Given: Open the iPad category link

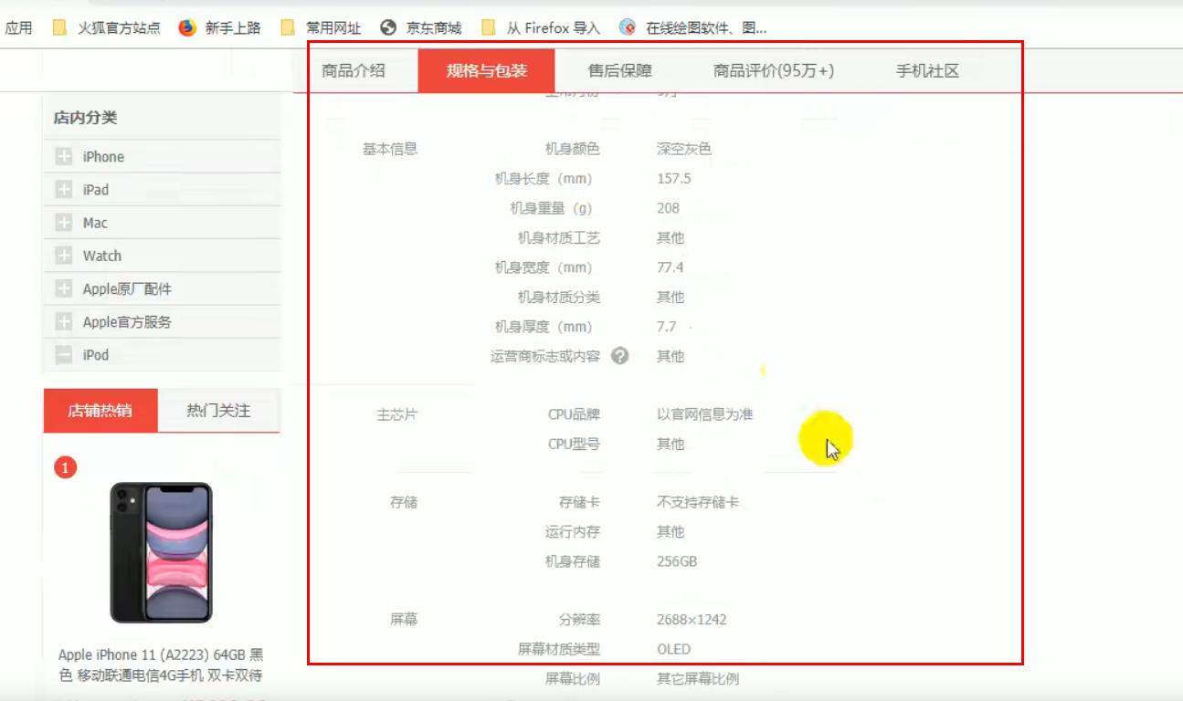Looking at the screenshot, I should (x=96, y=190).
